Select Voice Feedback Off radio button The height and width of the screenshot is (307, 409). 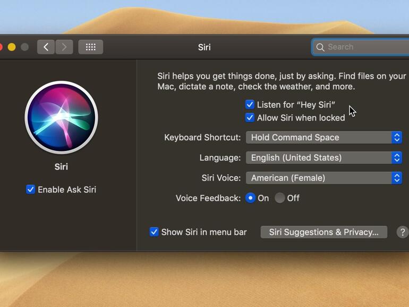(x=279, y=198)
